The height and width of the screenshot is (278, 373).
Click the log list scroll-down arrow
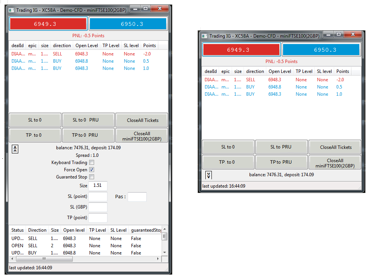click(165, 253)
